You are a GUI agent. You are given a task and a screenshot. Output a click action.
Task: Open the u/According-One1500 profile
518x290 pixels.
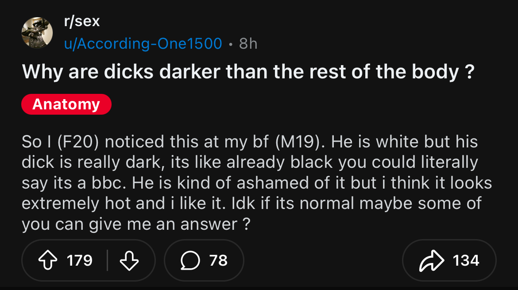(143, 43)
